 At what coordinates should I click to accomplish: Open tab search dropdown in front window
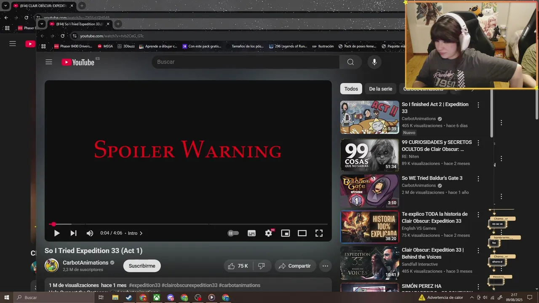[41, 24]
